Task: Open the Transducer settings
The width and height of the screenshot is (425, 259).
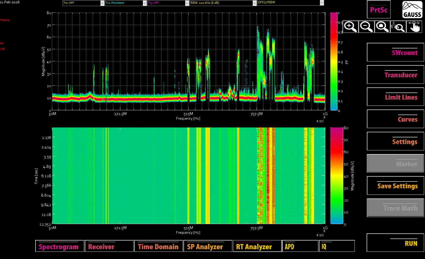Action: (x=395, y=75)
